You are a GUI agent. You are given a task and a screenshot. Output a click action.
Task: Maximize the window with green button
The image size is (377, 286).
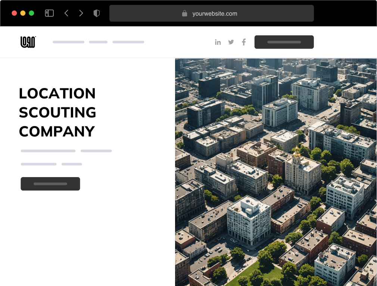(x=31, y=13)
